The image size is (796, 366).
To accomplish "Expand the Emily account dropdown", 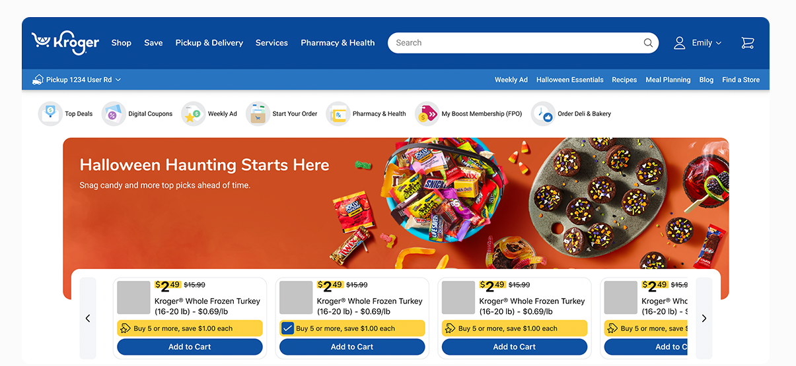I will [x=698, y=43].
